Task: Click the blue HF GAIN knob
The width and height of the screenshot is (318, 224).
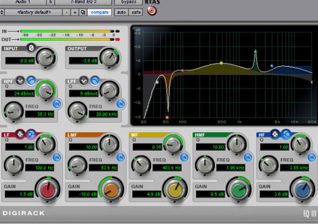Action: [302, 190]
